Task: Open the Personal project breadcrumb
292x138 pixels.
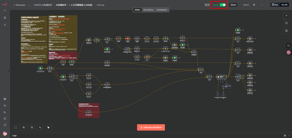Action: [19, 5]
